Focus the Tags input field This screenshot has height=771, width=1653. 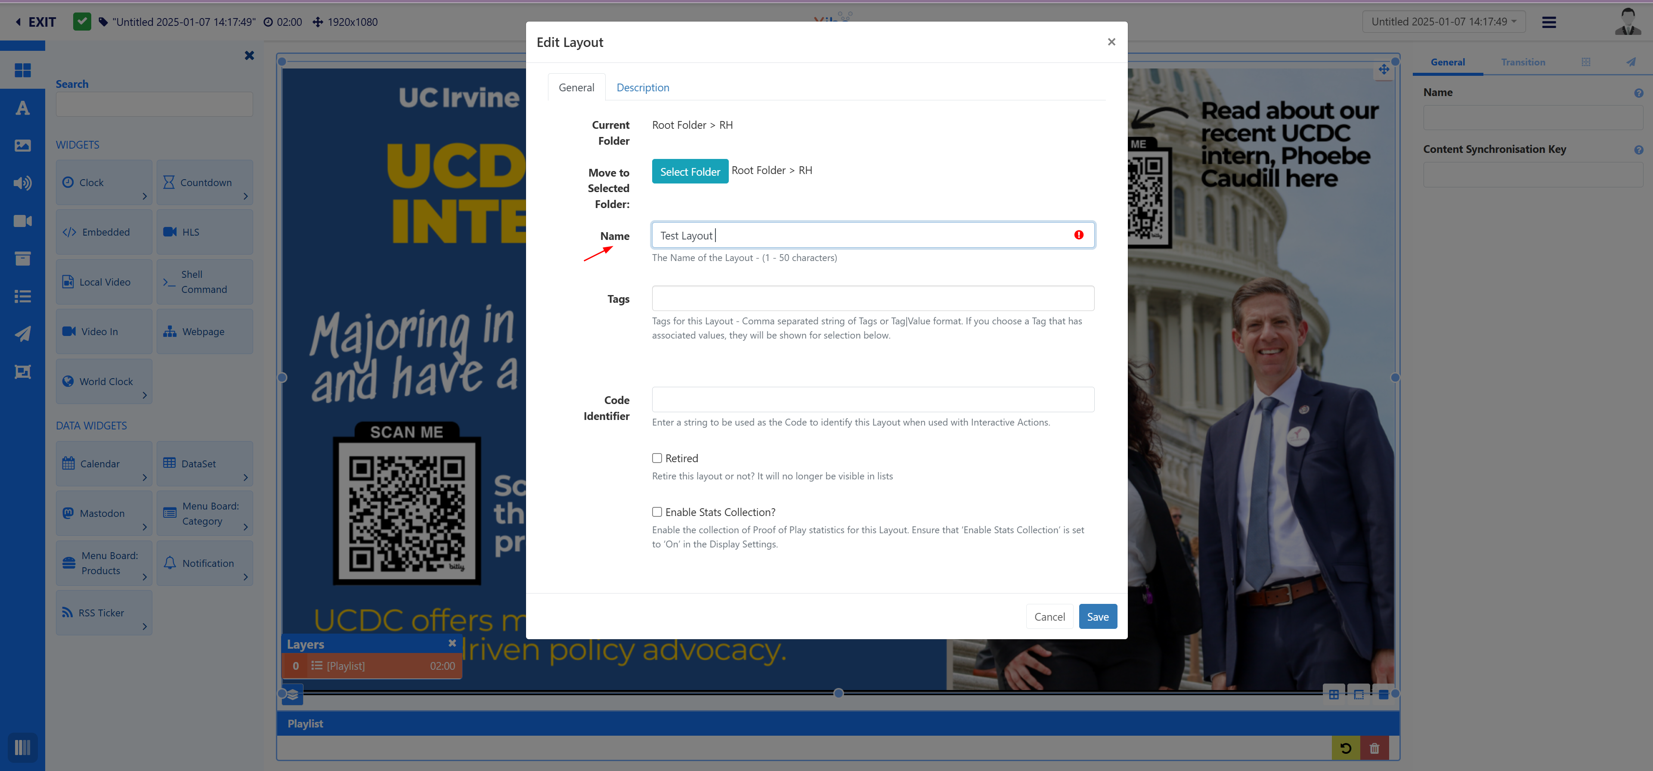[x=873, y=298]
